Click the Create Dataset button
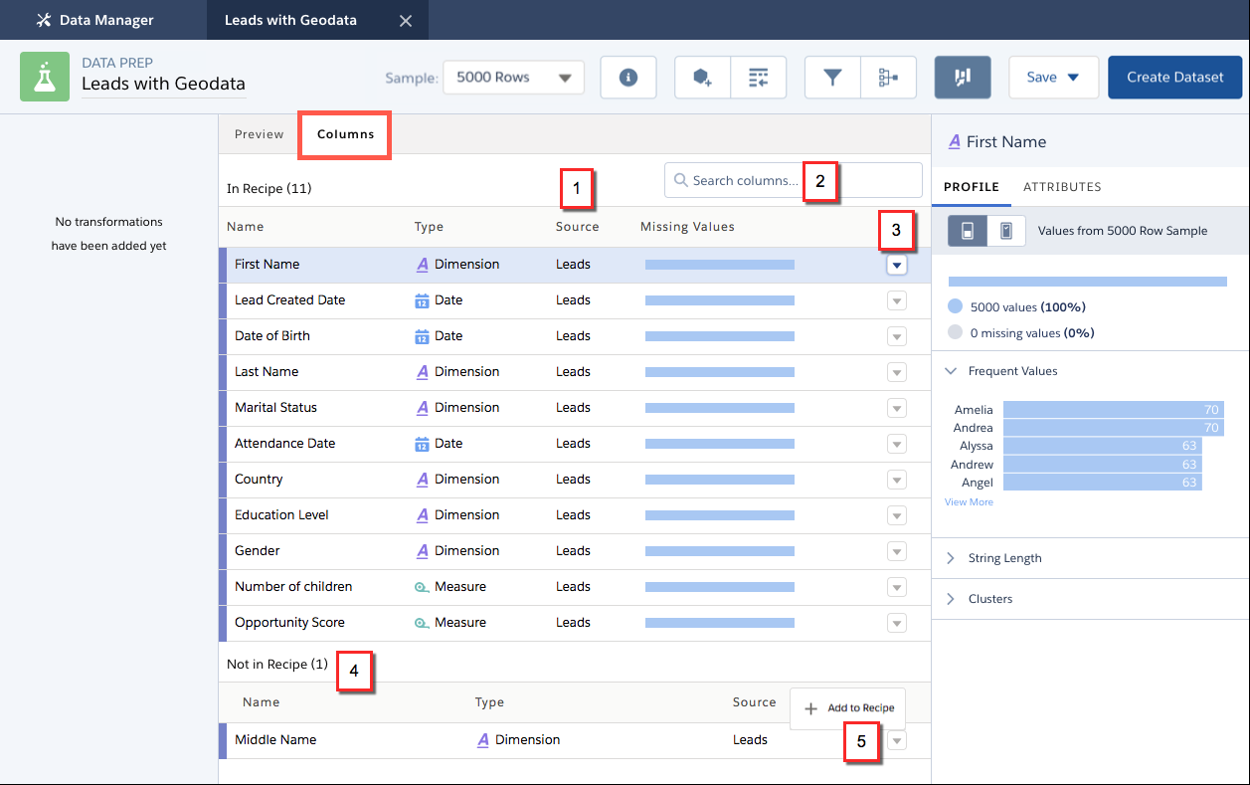This screenshot has width=1250, height=785. pyautogui.click(x=1174, y=77)
